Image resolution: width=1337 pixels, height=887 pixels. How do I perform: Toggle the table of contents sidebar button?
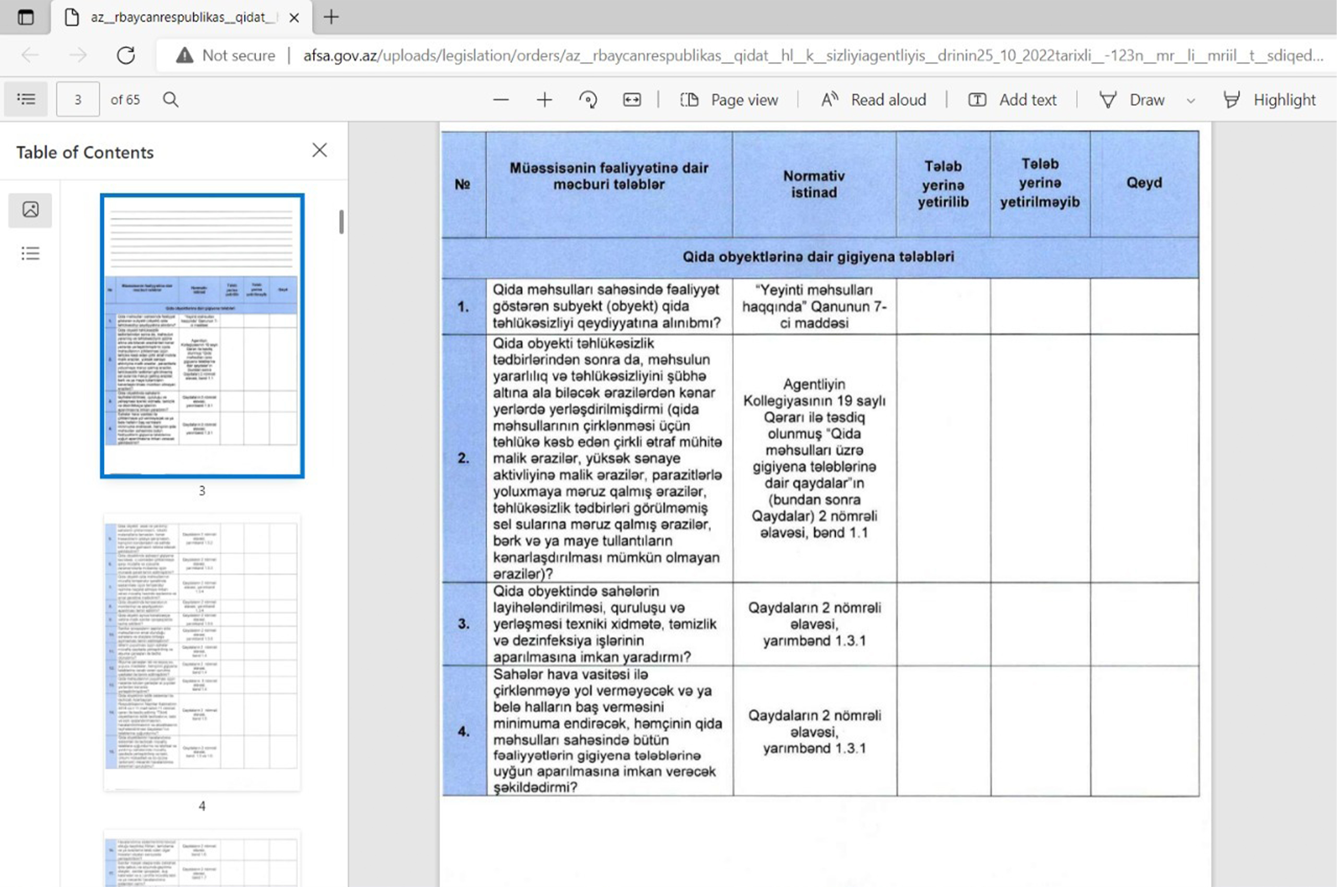26,99
